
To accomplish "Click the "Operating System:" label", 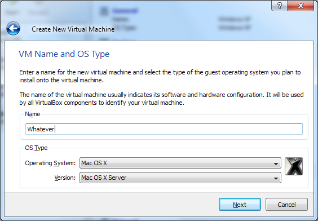I will (x=50, y=163).
